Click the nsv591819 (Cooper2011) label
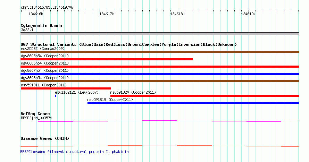Image resolution: width=309 pixels, height=162 pixels. pos(110,100)
